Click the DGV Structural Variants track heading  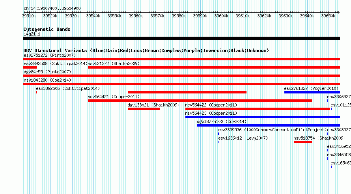coord(146,50)
